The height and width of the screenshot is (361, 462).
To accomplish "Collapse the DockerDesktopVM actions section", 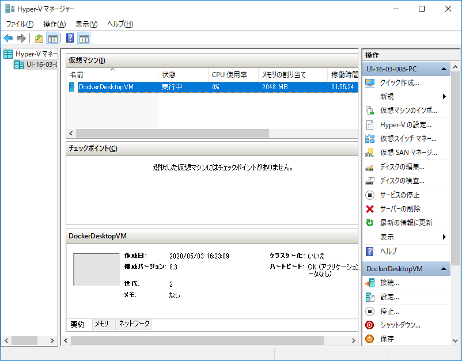I will 444,268.
